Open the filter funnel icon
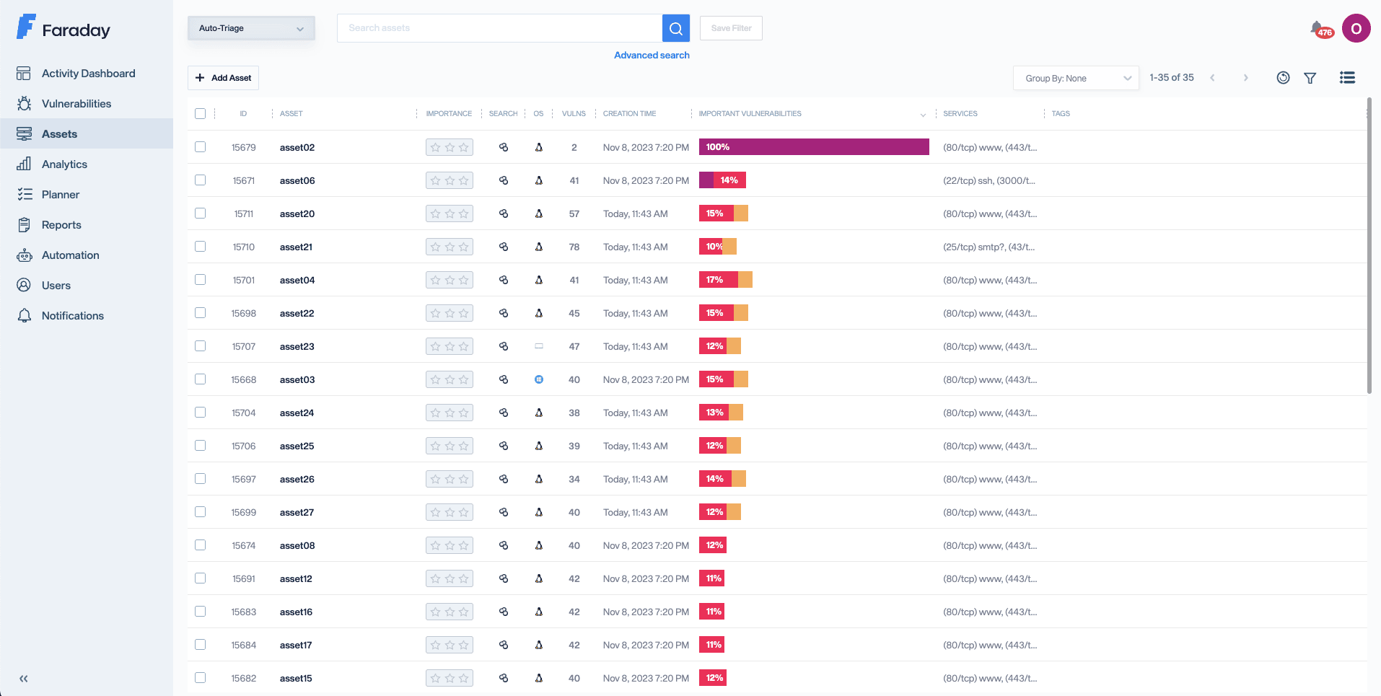The height and width of the screenshot is (696, 1381). coord(1310,78)
